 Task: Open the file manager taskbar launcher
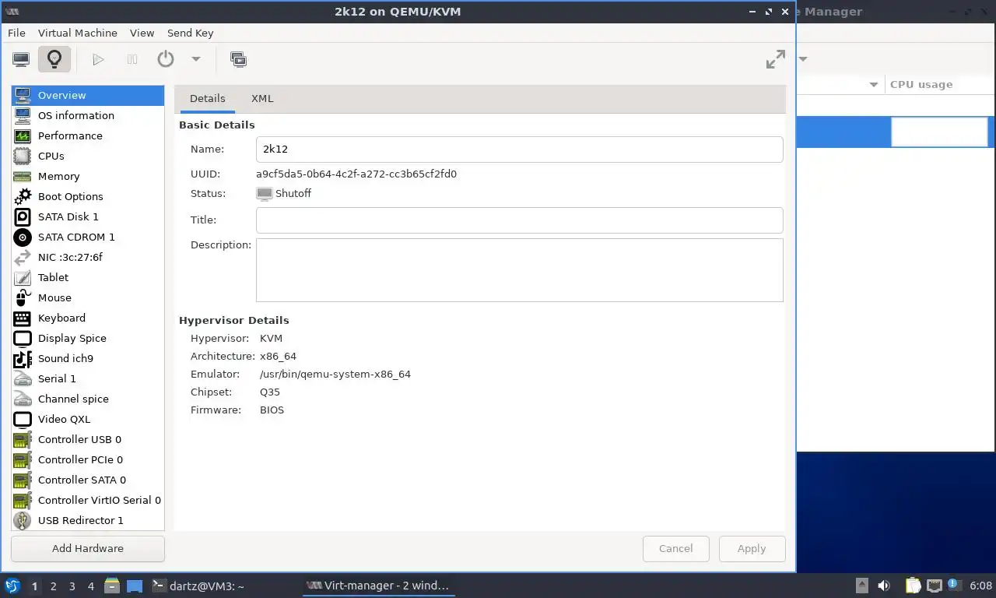click(111, 586)
